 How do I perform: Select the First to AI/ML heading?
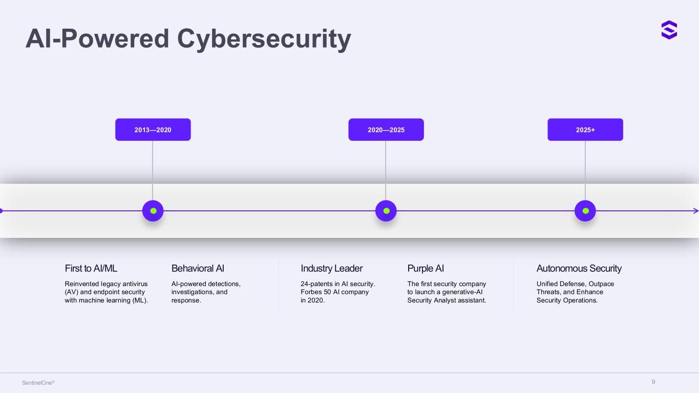pos(91,268)
